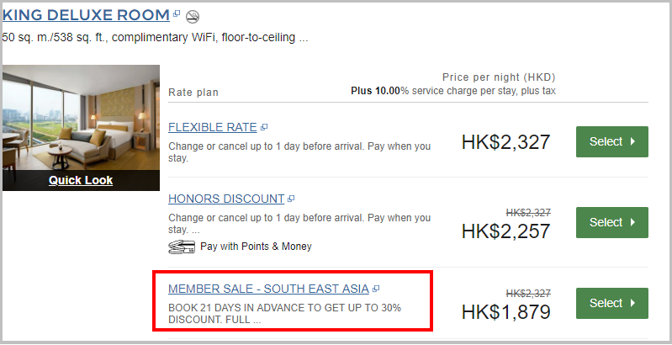Select the Flexible Rate at HK$2,327
Viewport: 672px width, 345px height.
click(612, 141)
